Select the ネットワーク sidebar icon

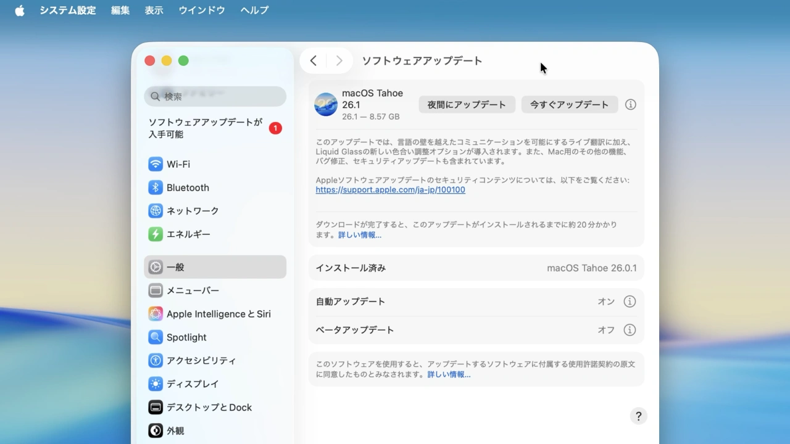tap(155, 211)
